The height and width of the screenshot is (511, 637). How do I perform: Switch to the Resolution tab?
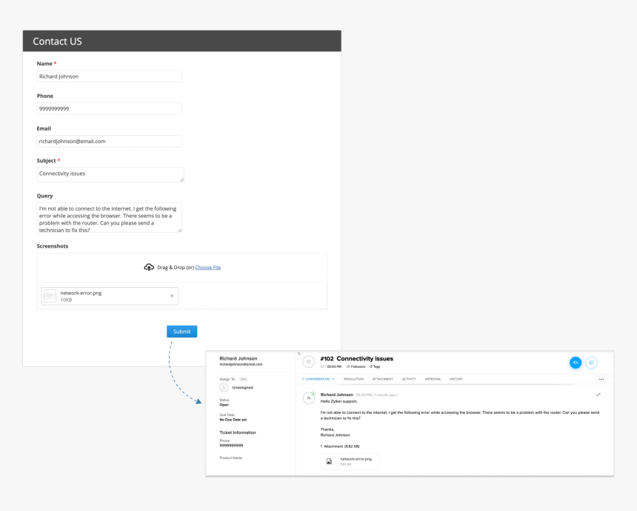tap(353, 379)
